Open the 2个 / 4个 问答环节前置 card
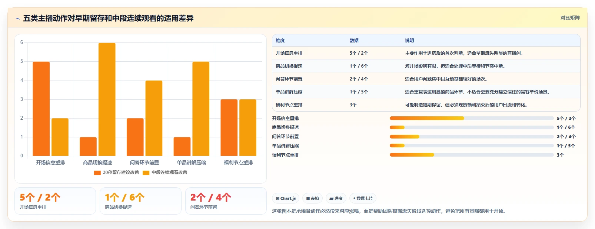Image resolution: width=595 pixels, height=229 pixels. tap(226, 201)
